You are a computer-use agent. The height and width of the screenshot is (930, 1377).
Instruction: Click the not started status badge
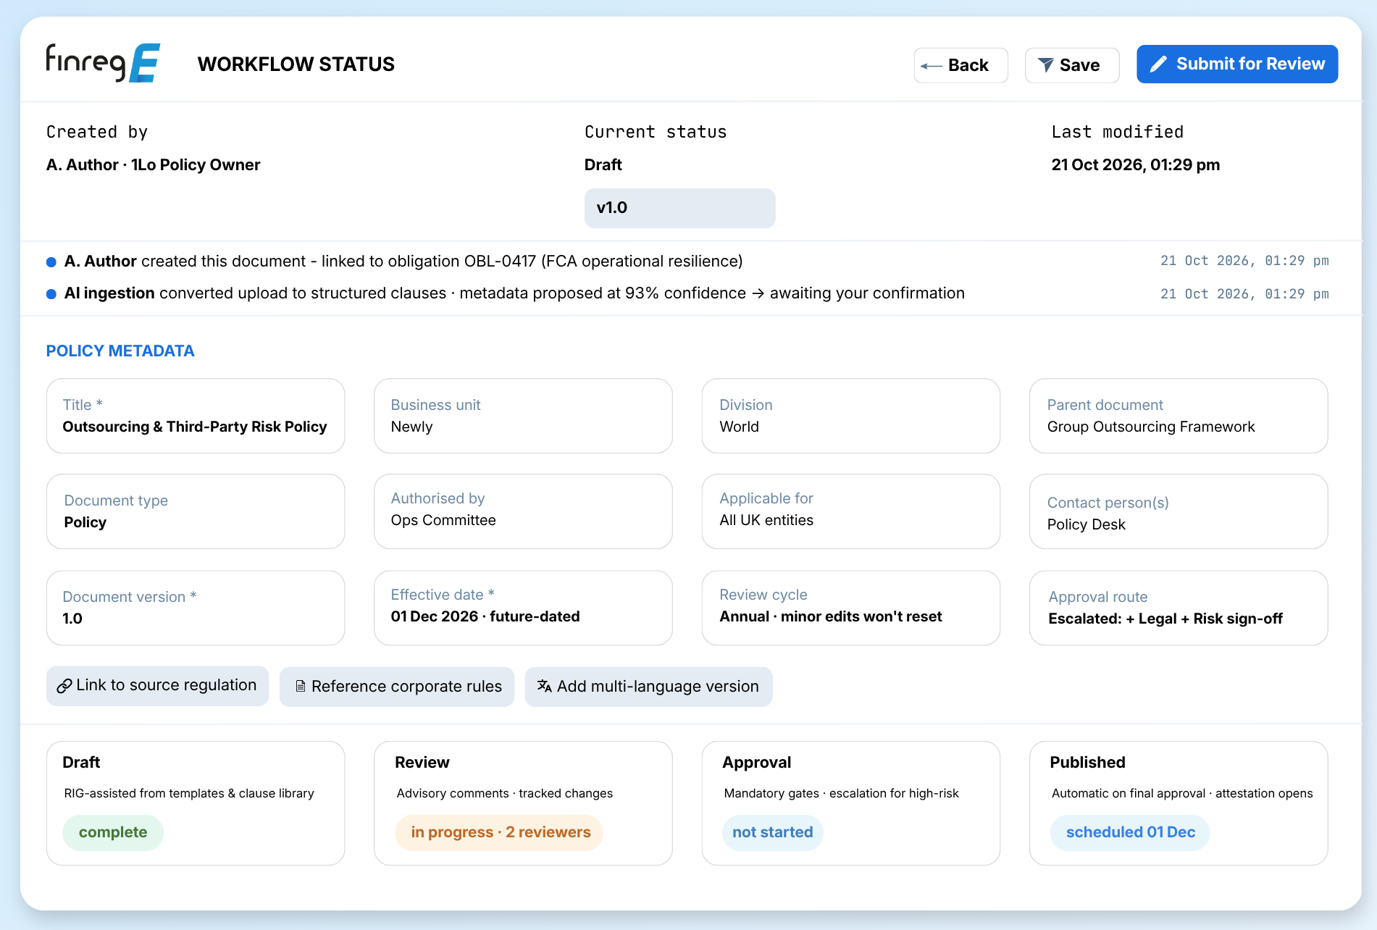point(772,832)
